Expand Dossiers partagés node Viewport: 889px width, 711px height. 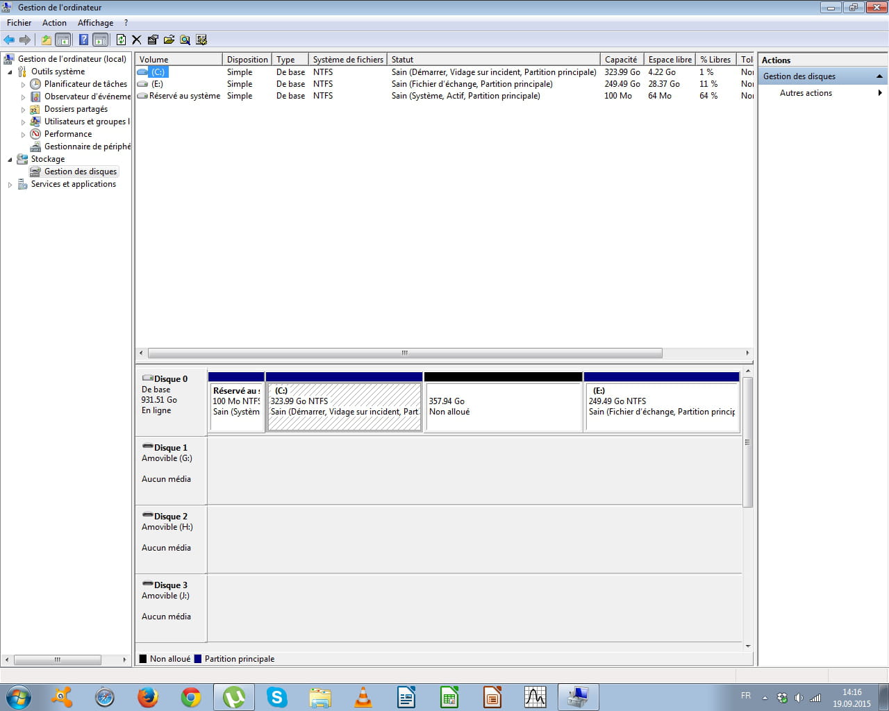pyautogui.click(x=23, y=110)
